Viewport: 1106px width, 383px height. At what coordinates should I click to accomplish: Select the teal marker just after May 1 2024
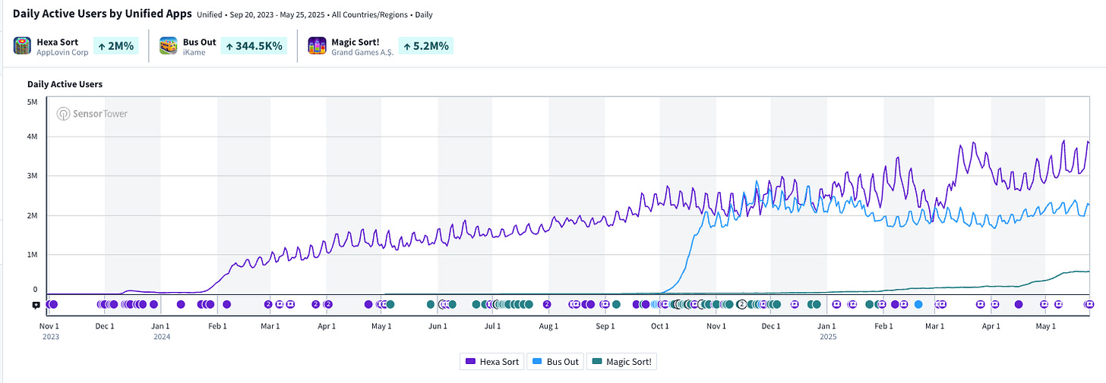(390, 304)
